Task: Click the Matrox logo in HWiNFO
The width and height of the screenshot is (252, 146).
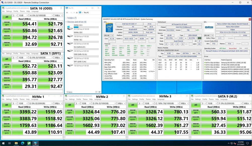Action: (x=209, y=28)
